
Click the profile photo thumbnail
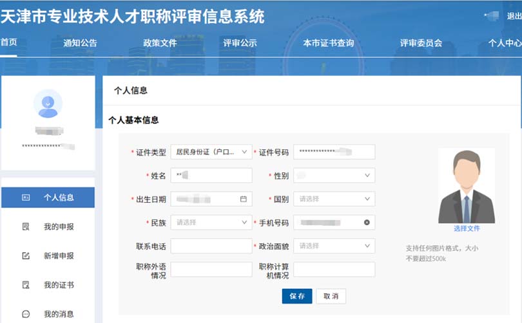click(x=467, y=185)
